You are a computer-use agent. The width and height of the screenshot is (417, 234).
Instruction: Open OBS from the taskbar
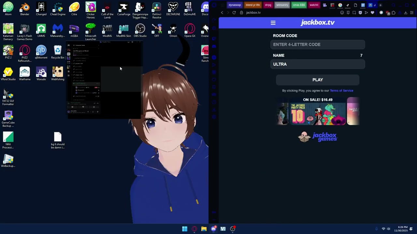pyautogui.click(x=233, y=229)
